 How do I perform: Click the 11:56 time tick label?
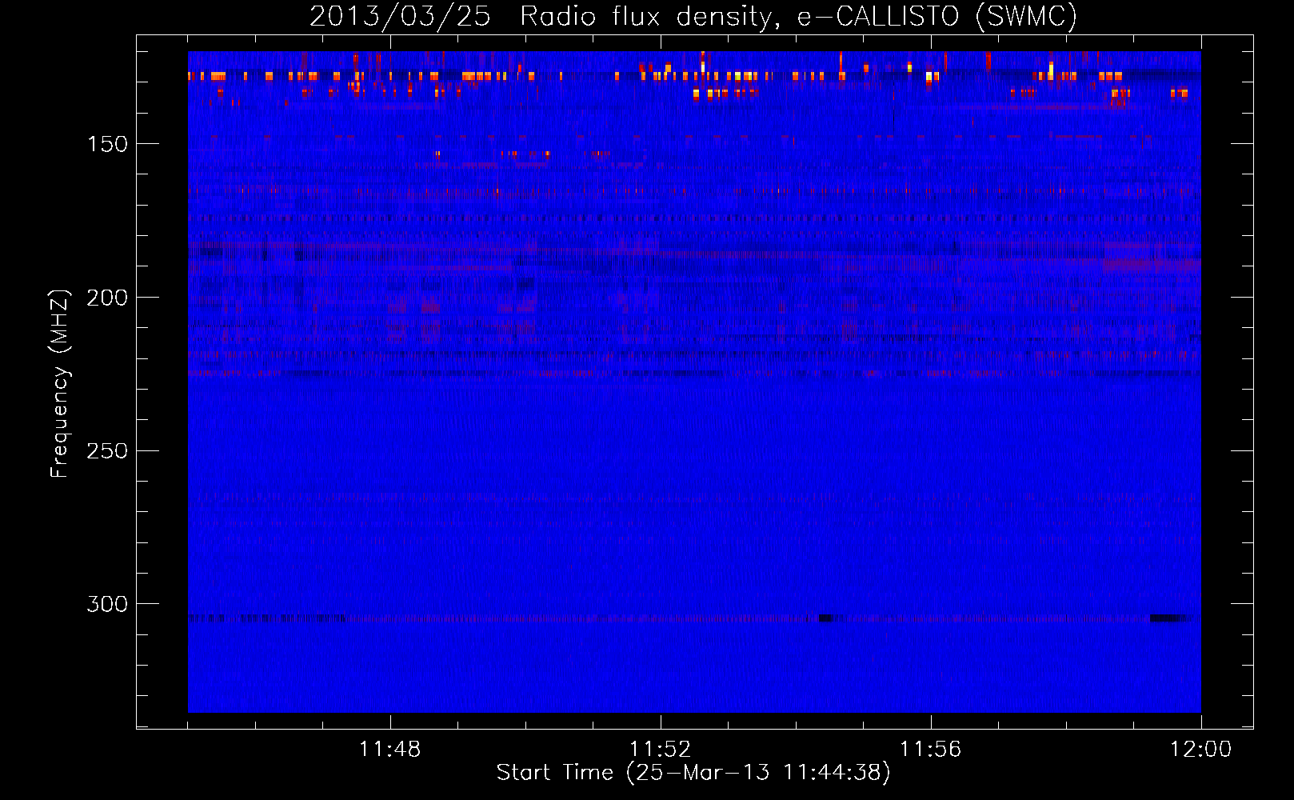[x=931, y=750]
